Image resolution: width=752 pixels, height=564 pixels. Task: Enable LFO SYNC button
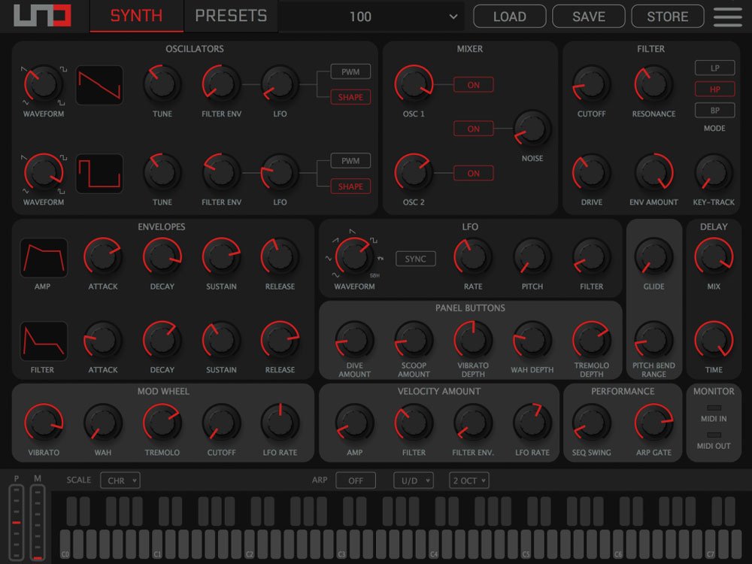click(x=415, y=259)
